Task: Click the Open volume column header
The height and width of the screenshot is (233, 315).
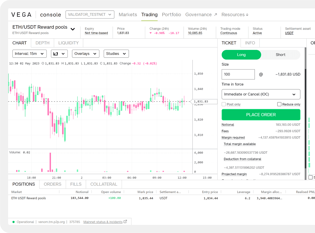Action: coord(111,192)
